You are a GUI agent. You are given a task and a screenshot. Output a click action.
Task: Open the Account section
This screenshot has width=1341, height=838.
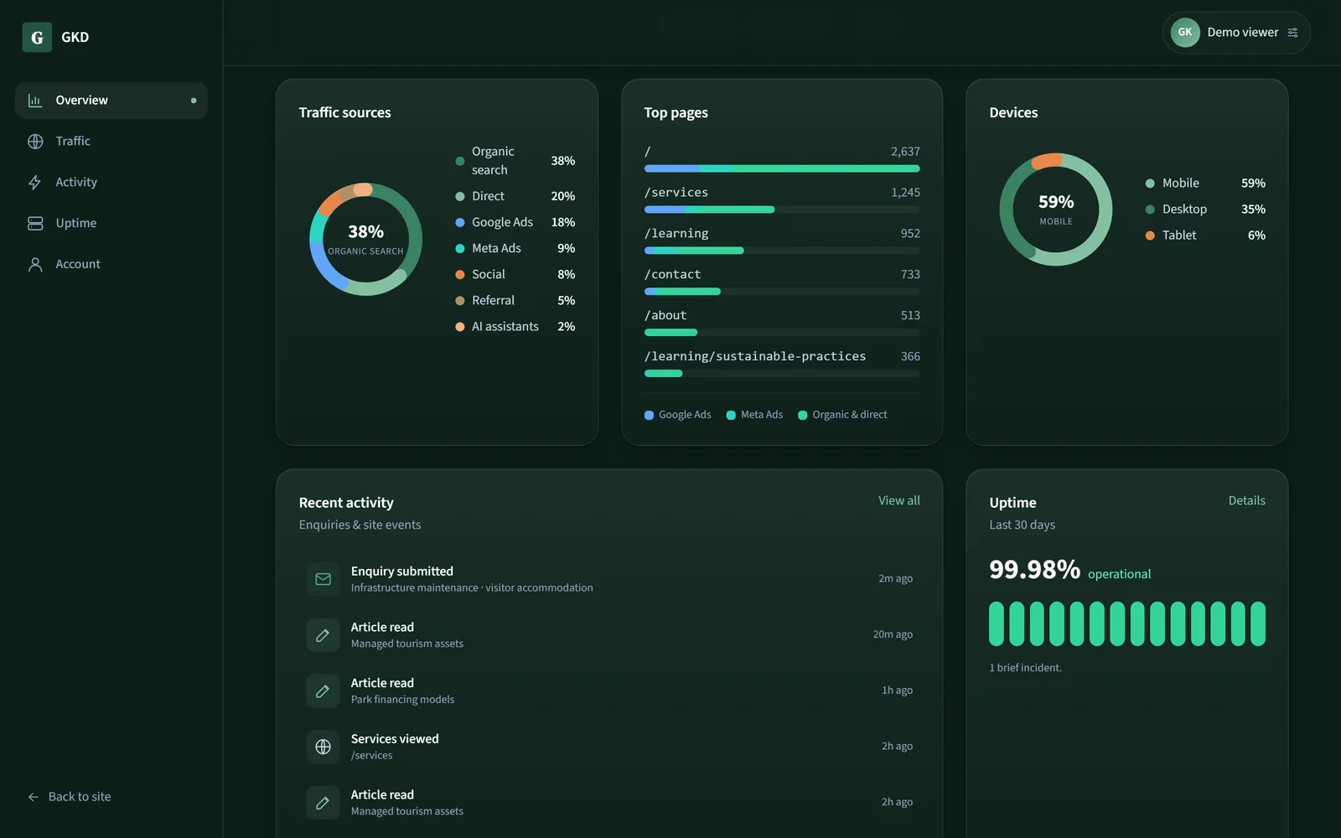click(111, 265)
